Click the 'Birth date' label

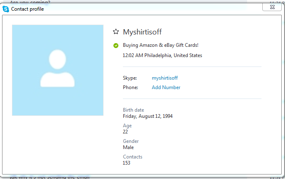tap(133, 110)
